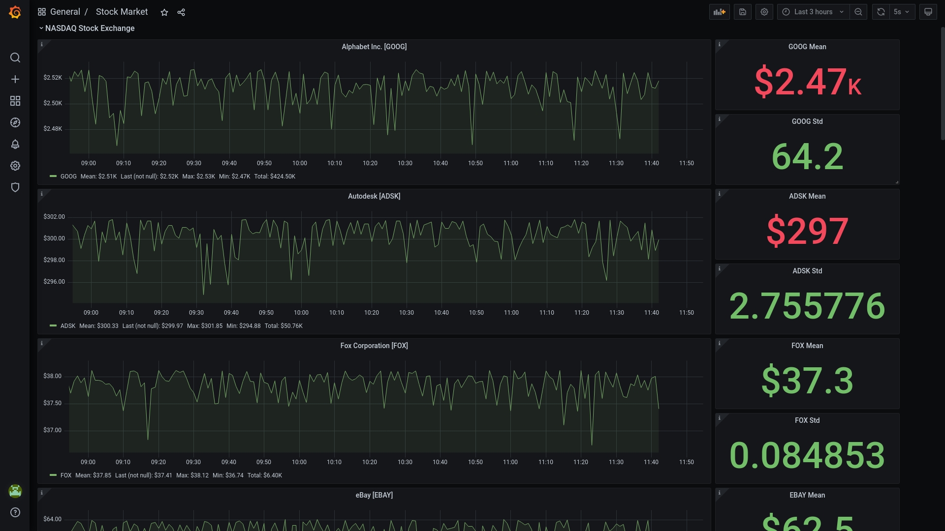Screen dimensions: 945x531
Task: Change GOOG legend series color
Action: coord(53,176)
